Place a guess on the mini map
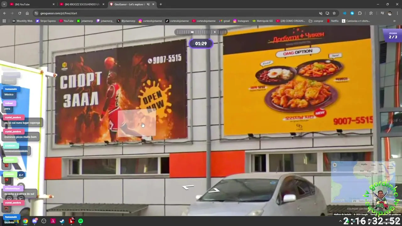The image size is (402, 226). 363,182
